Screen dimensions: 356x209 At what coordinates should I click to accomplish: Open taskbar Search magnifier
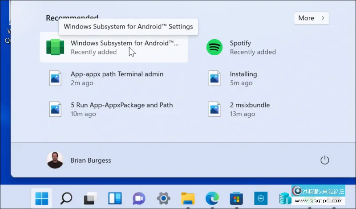pos(66,198)
